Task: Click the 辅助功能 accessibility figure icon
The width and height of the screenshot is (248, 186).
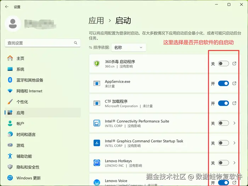Action: [x=10, y=156]
